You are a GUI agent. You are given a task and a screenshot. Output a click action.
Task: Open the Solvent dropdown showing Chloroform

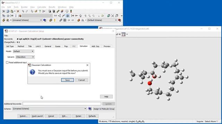[25, 57]
